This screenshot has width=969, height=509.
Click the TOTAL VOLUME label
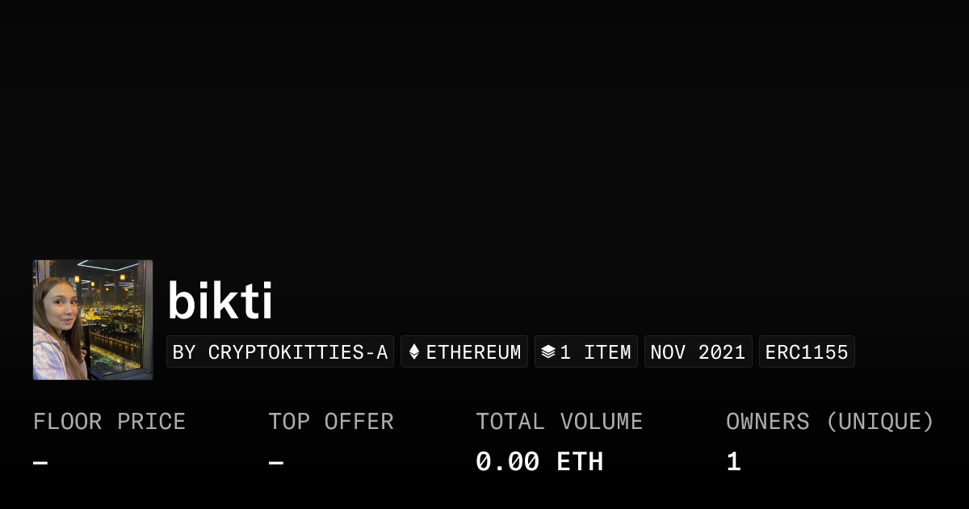point(559,422)
